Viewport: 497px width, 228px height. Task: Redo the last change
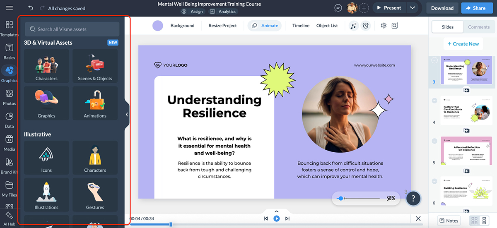[42, 8]
